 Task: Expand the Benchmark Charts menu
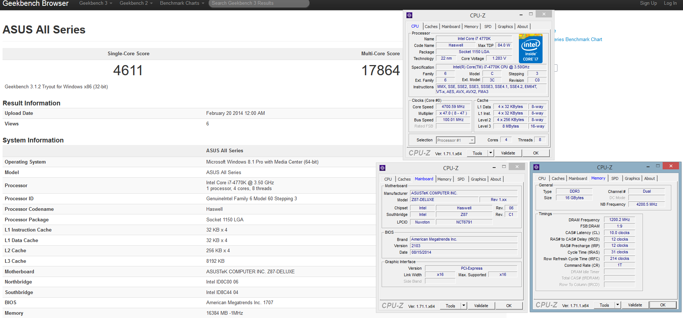coord(182,3)
